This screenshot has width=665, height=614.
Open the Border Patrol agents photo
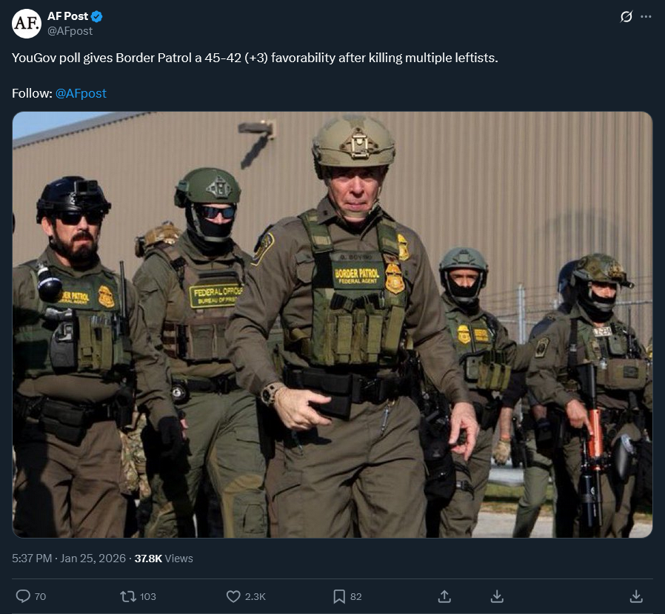point(332,325)
